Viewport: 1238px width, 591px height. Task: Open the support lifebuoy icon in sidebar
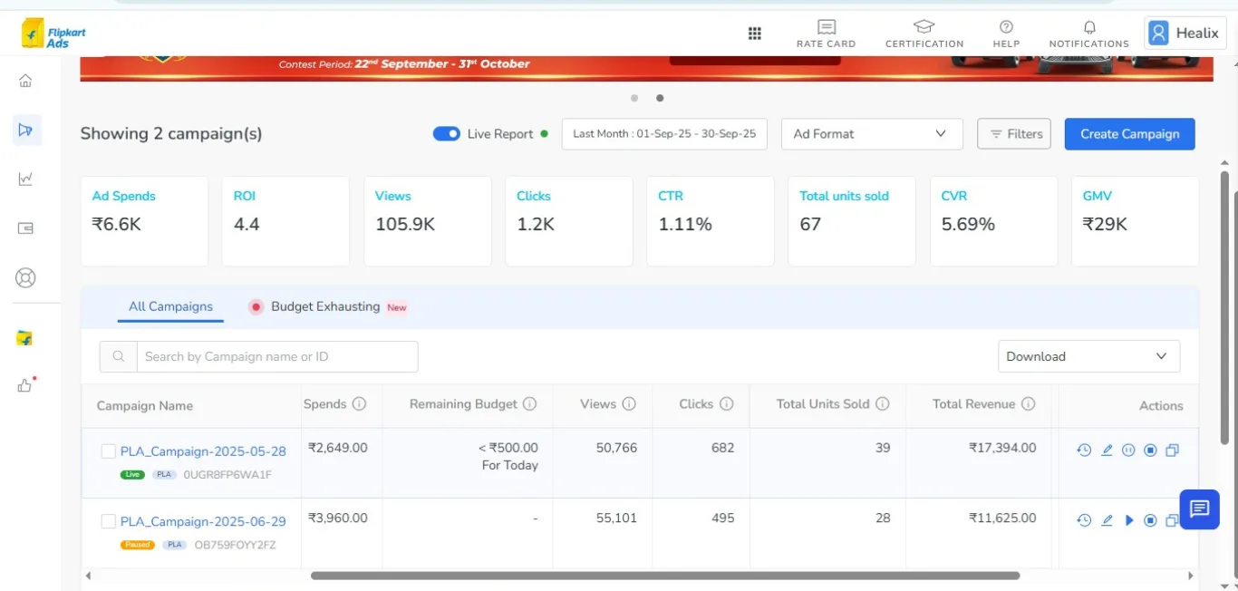pos(25,278)
